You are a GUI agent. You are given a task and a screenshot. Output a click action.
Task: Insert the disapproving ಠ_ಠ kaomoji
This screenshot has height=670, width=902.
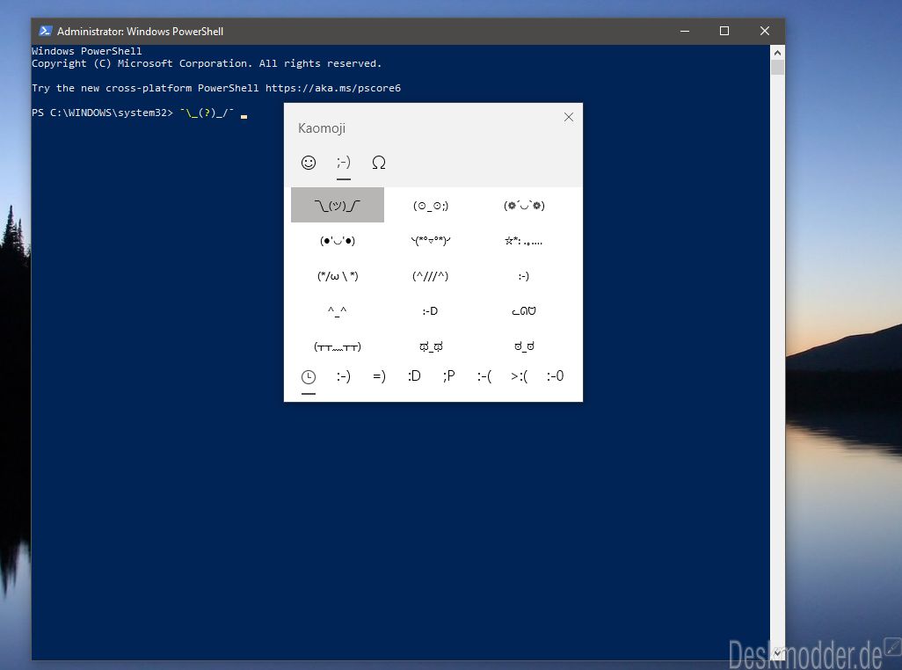pos(524,346)
